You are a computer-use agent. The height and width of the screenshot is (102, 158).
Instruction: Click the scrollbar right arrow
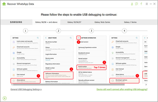146,85
